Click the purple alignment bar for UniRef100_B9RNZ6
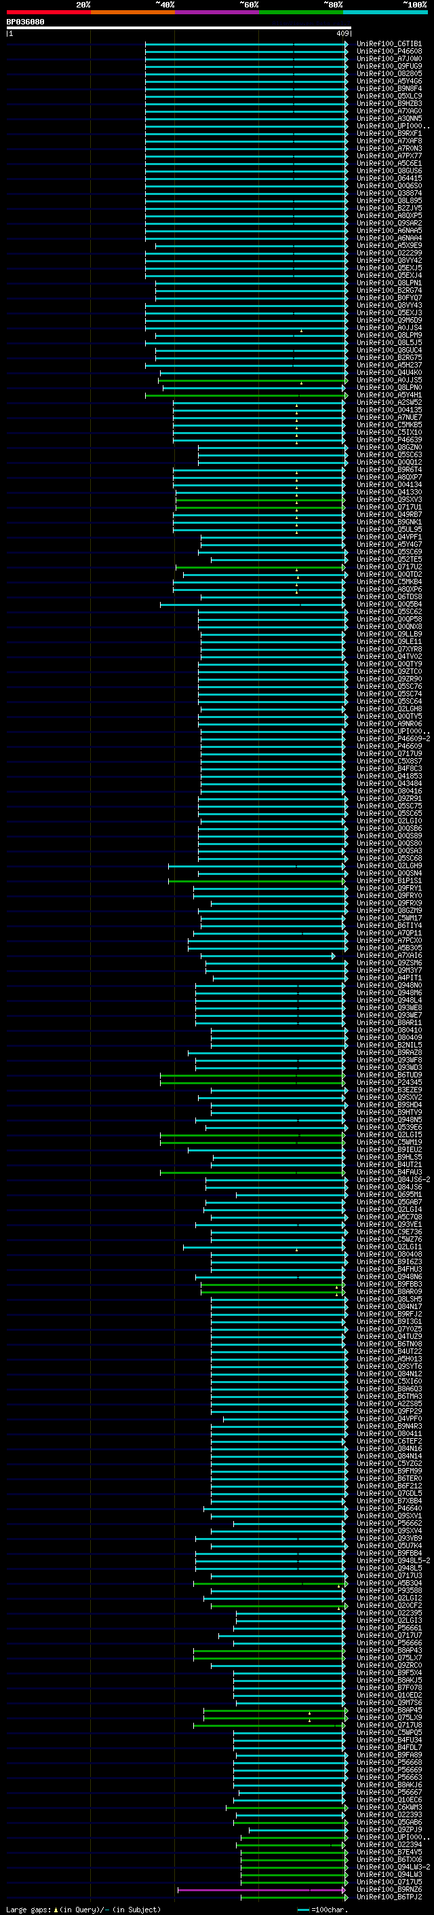The image size is (434, 1915). click(261, 1890)
